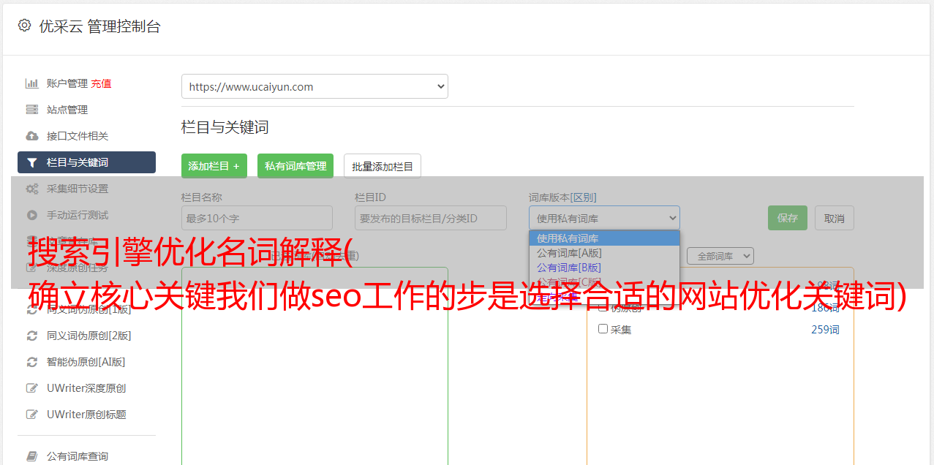Screen dimensions: 934x465
Task: Click the gear icon beside 优采云 管理控制台
Action: point(25,26)
